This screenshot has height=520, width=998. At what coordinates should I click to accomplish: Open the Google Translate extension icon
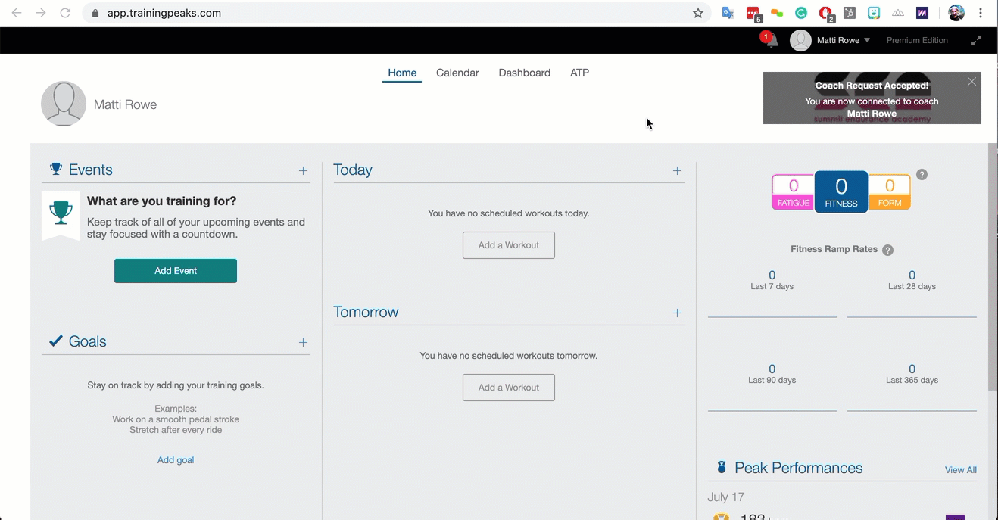pos(728,13)
